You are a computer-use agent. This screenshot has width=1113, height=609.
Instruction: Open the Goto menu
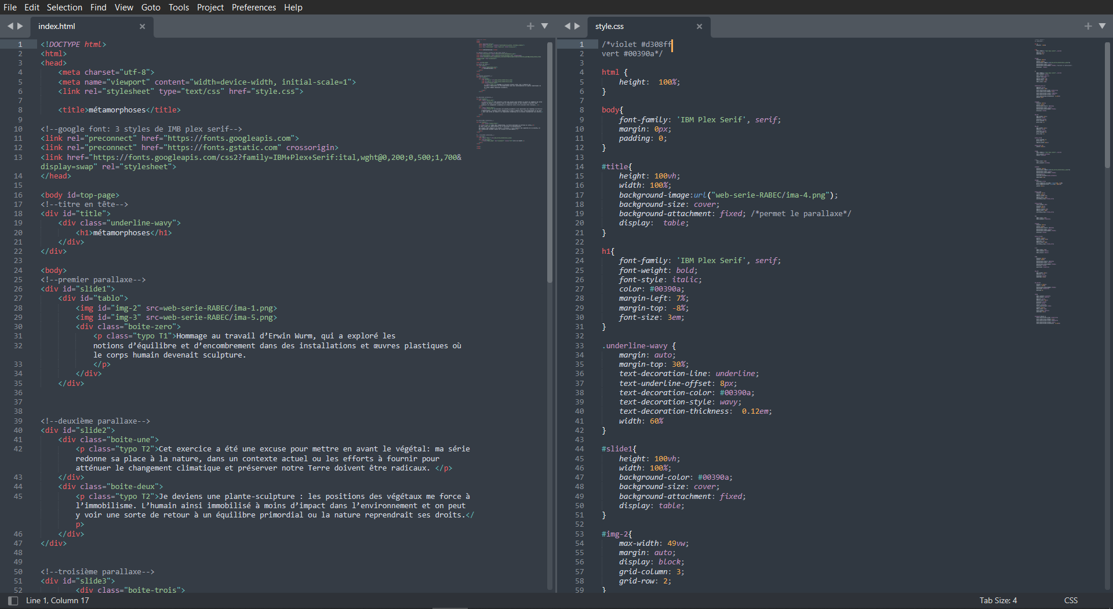coord(151,7)
